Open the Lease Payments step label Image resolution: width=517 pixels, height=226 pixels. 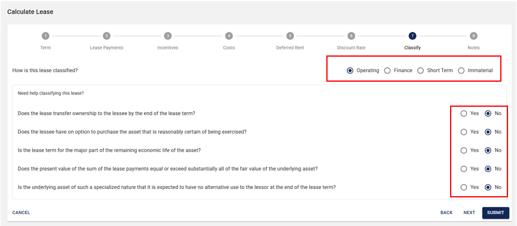pos(106,48)
